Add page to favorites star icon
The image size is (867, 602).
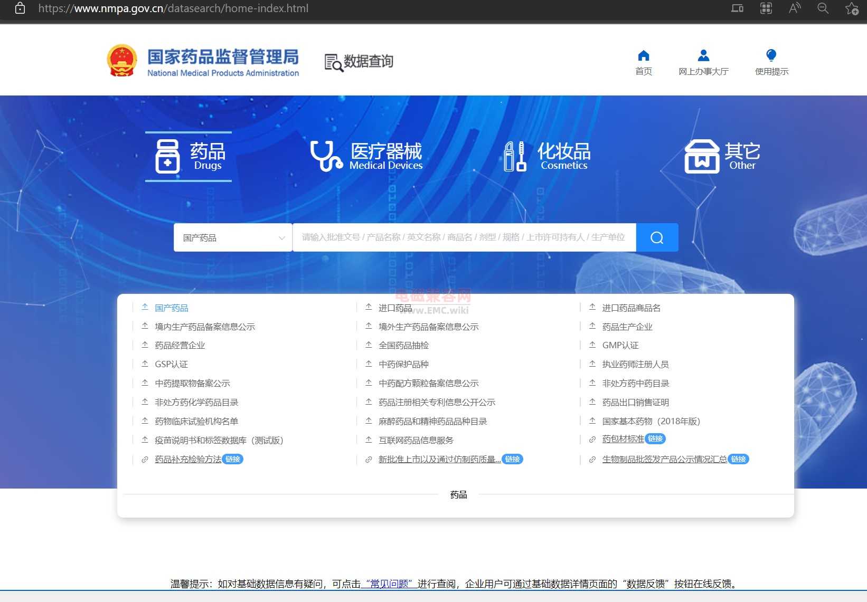[x=851, y=8]
